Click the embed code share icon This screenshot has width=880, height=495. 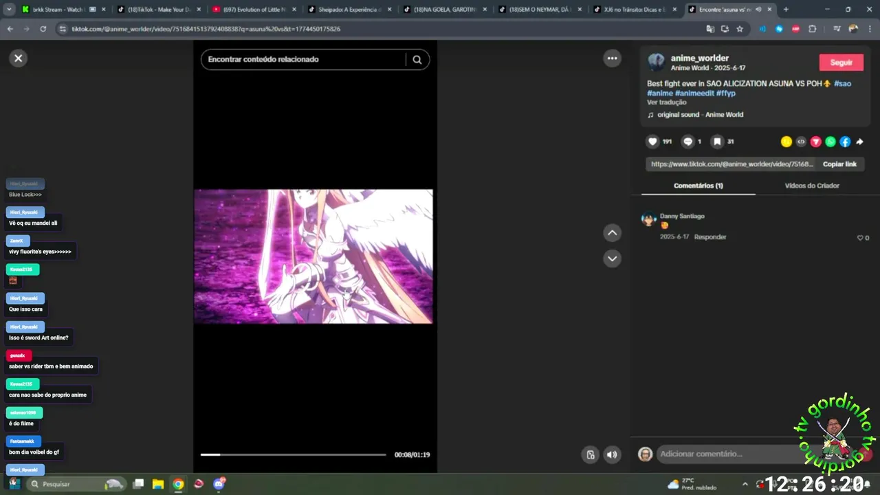(x=801, y=142)
